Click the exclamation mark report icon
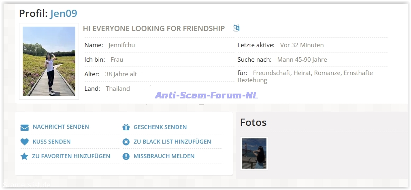 coord(126,157)
